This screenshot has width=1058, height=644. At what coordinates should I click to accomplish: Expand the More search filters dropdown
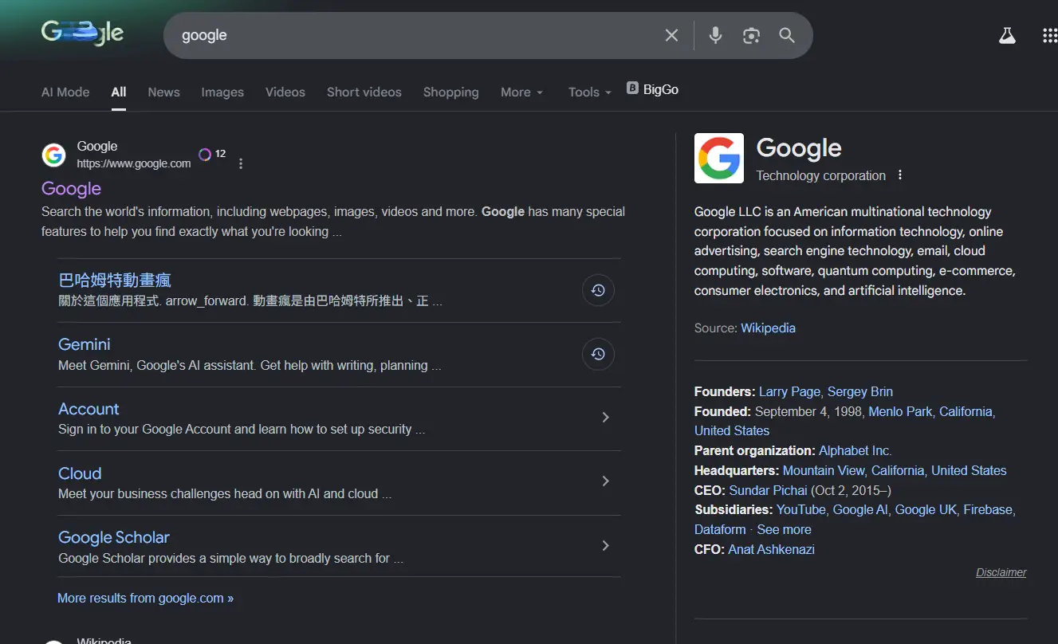click(x=521, y=92)
